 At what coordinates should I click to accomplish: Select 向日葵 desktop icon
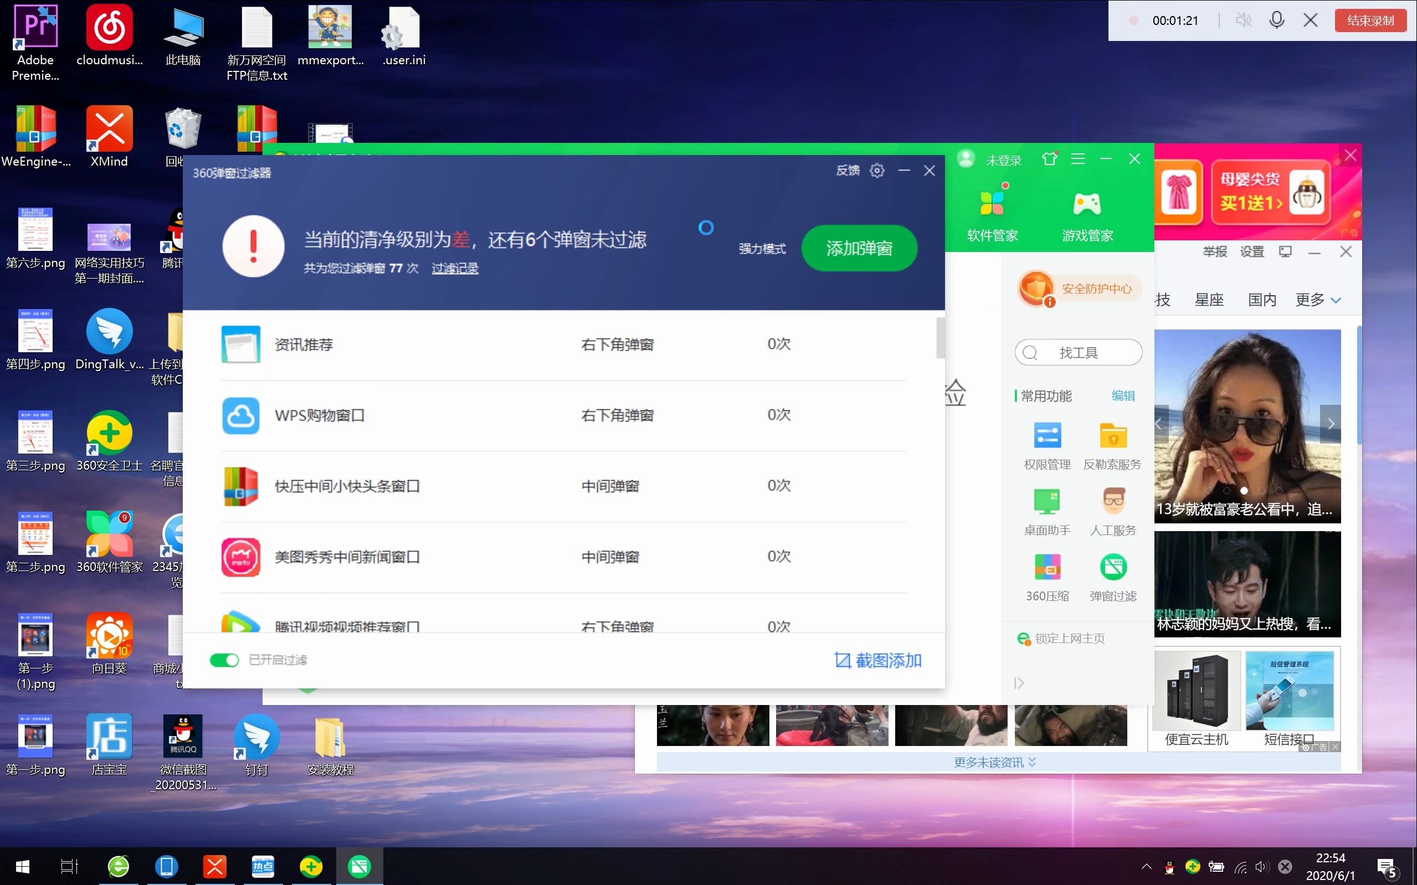(x=110, y=644)
